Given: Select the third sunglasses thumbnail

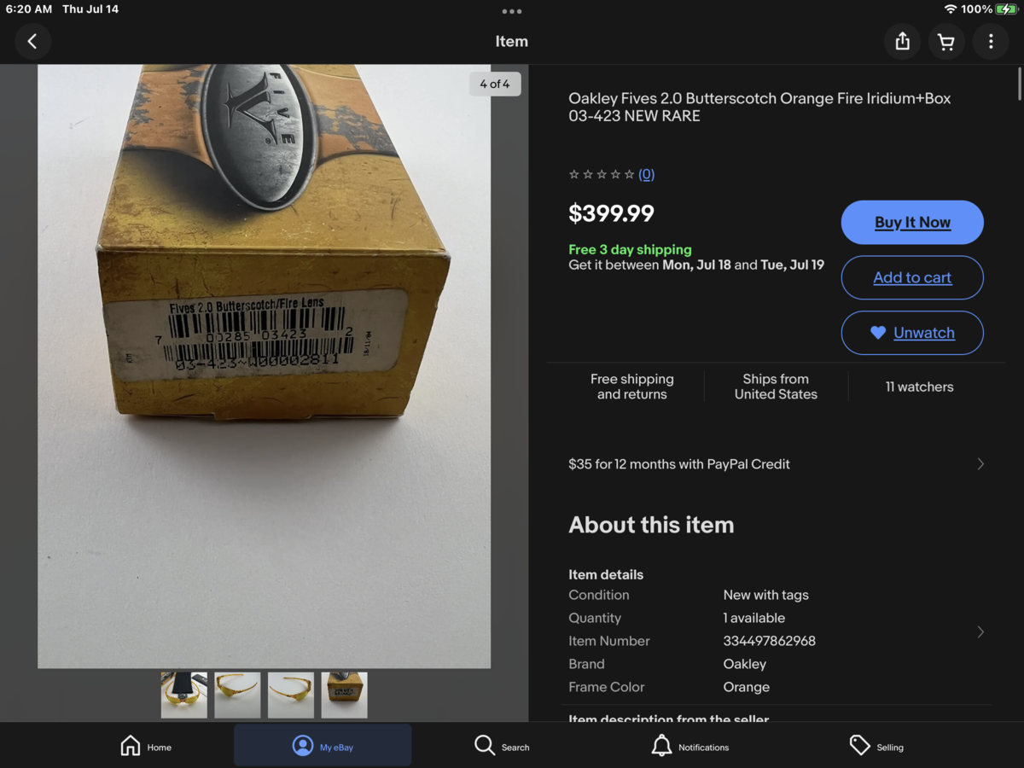Looking at the screenshot, I should click(291, 695).
